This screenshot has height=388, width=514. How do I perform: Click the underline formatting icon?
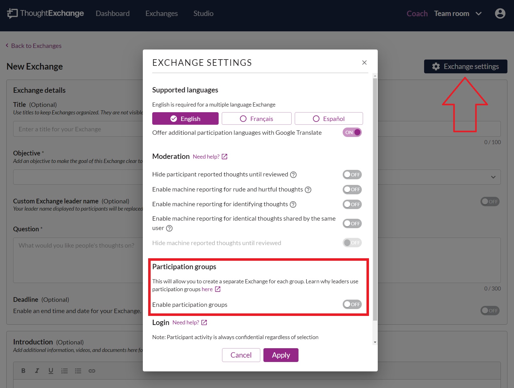(51, 371)
